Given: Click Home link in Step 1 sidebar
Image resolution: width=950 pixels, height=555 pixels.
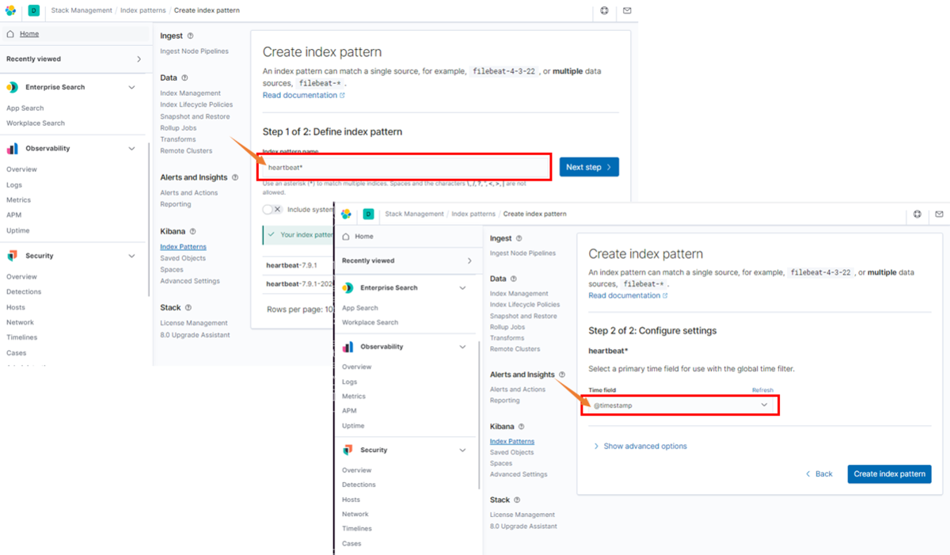Looking at the screenshot, I should pos(29,34).
